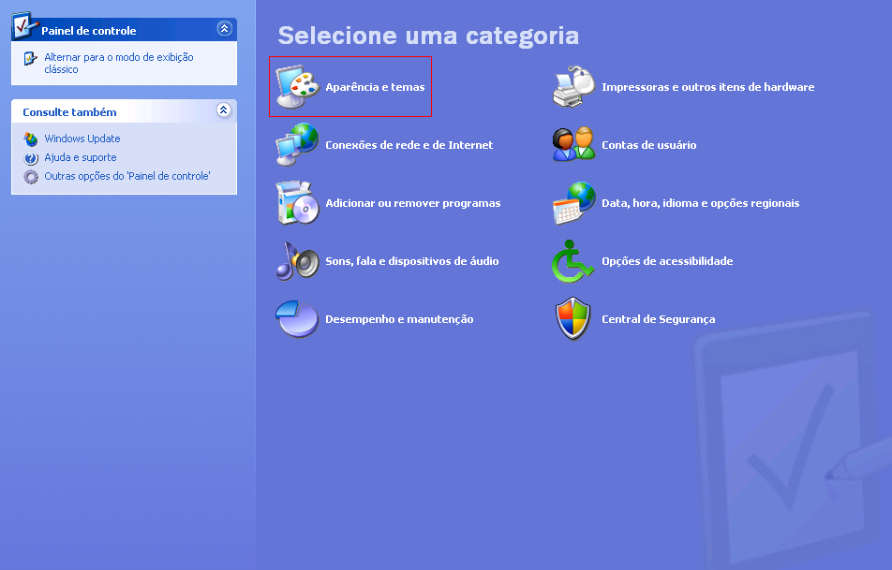Screen dimensions: 892x570
Task: Collapse the Consulte também panel
Action: pos(224,110)
